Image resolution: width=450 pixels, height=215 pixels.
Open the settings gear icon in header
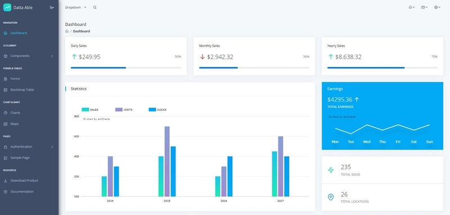click(x=436, y=7)
